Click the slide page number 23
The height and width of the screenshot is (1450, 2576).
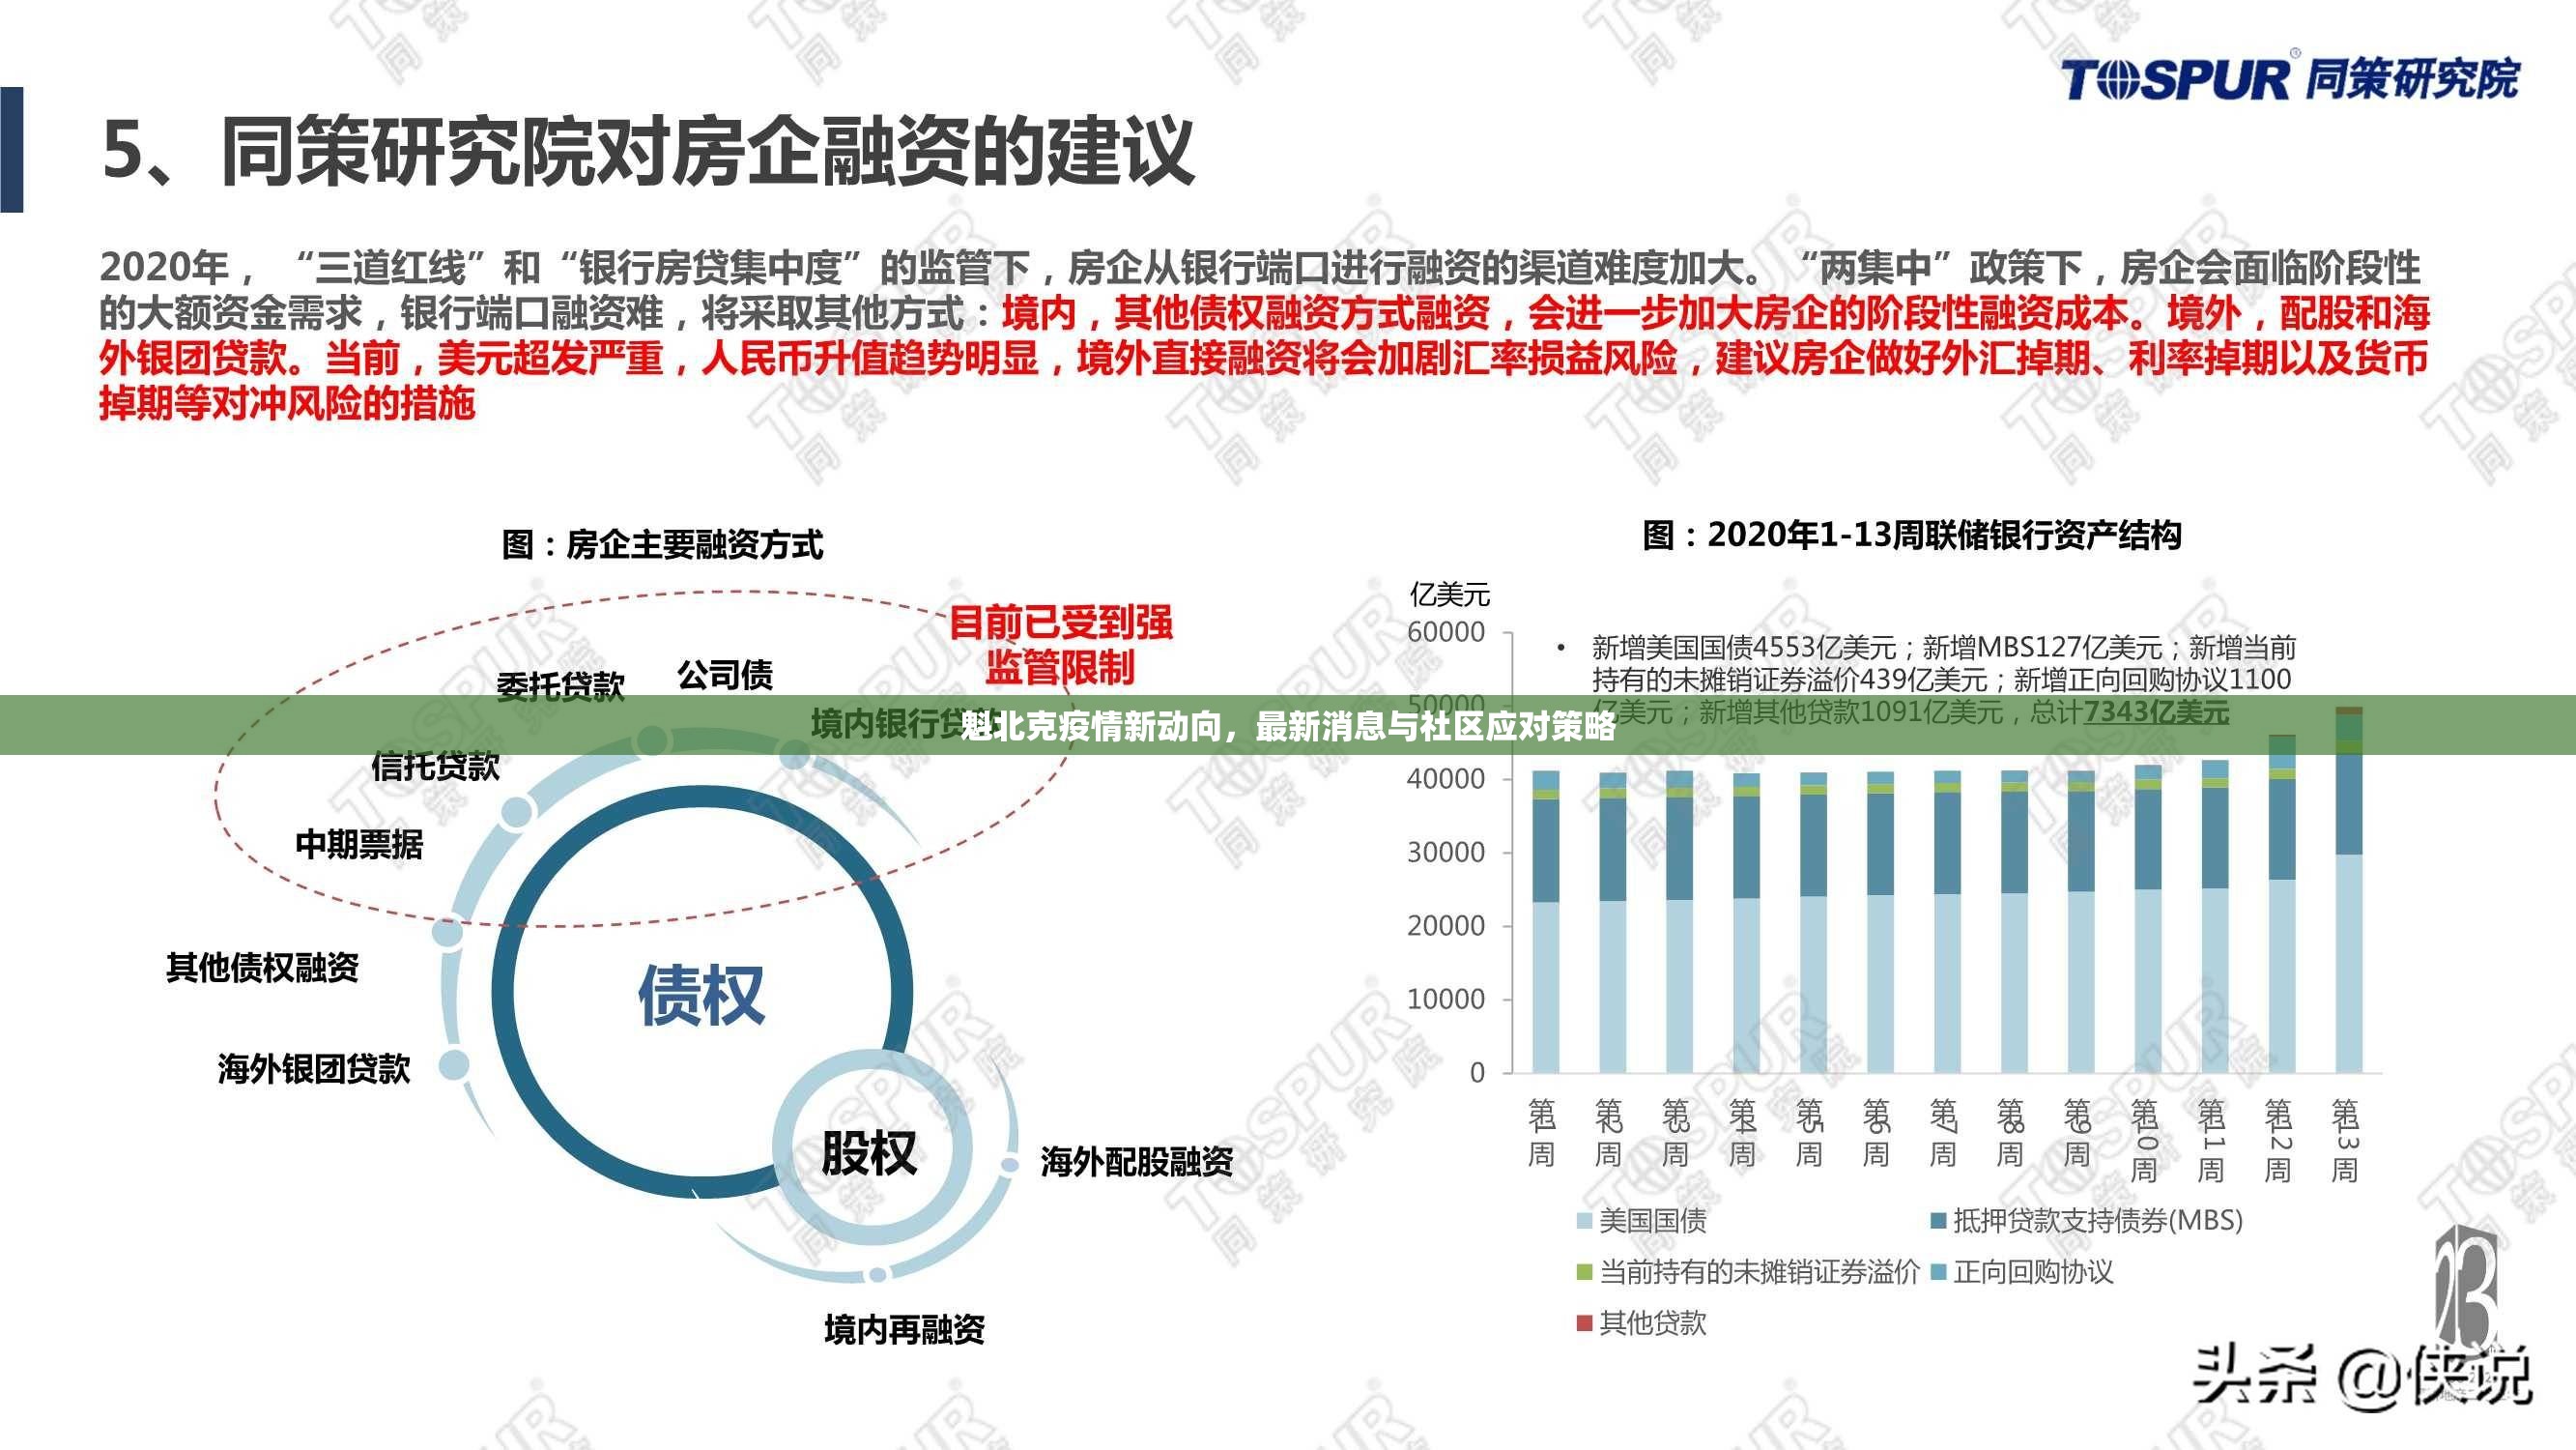point(2466,1290)
